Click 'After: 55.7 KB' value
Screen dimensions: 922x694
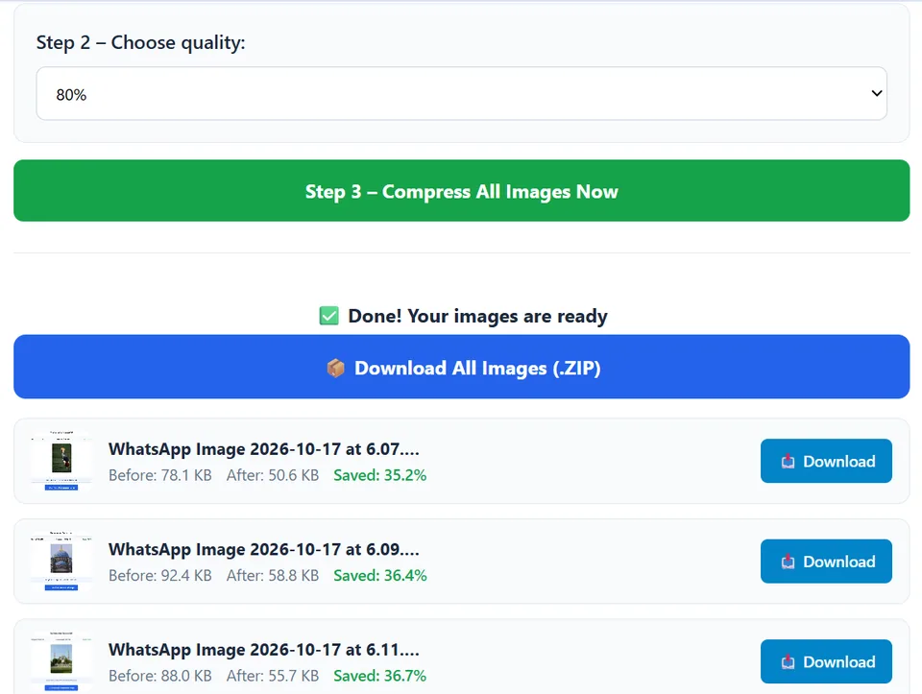(273, 676)
